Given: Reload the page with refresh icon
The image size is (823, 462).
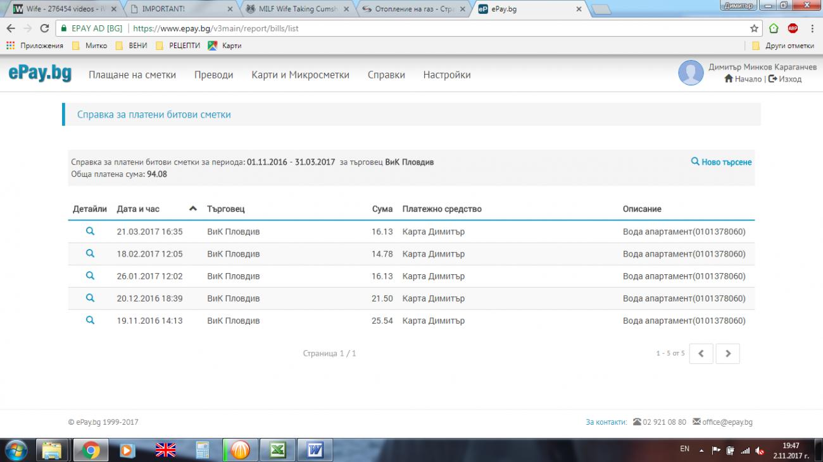Looking at the screenshot, I should point(44,28).
